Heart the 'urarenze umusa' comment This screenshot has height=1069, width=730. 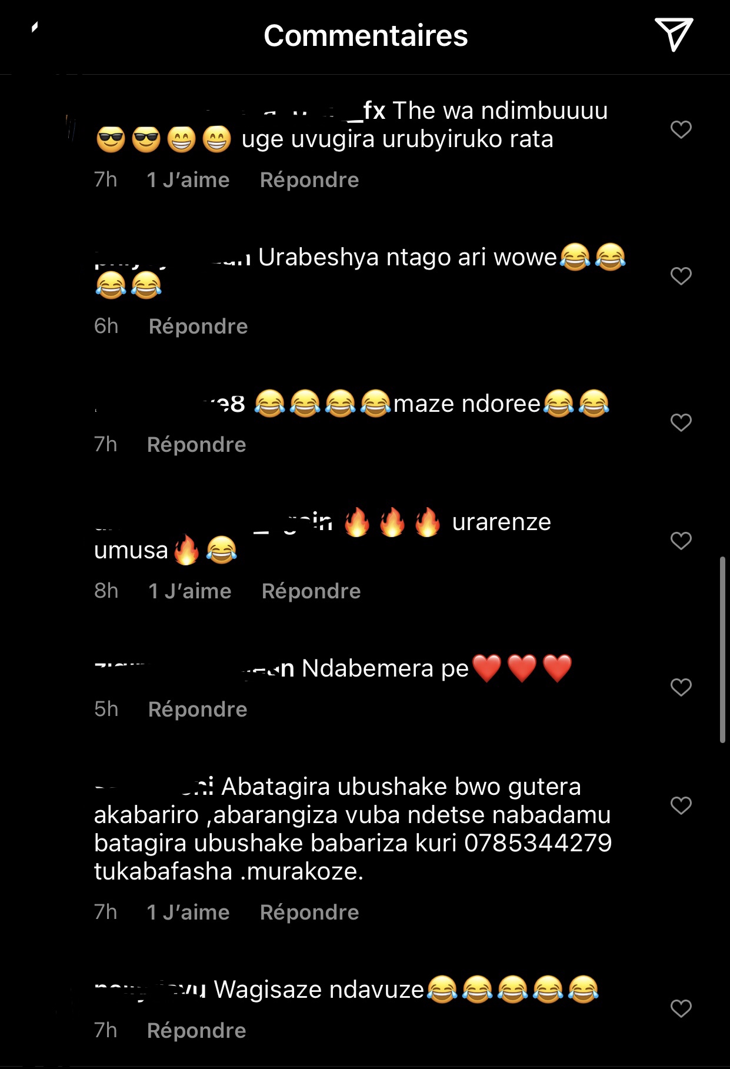681,541
